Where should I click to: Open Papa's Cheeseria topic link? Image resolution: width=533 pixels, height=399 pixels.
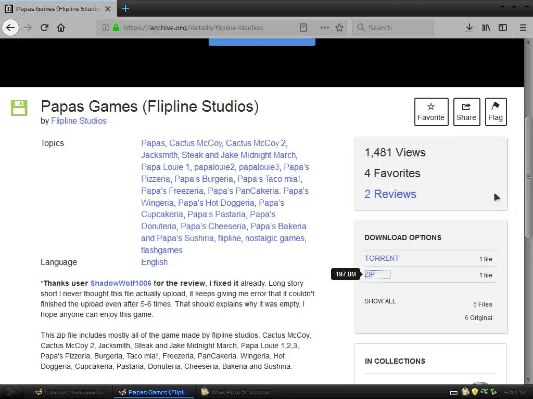(x=213, y=227)
